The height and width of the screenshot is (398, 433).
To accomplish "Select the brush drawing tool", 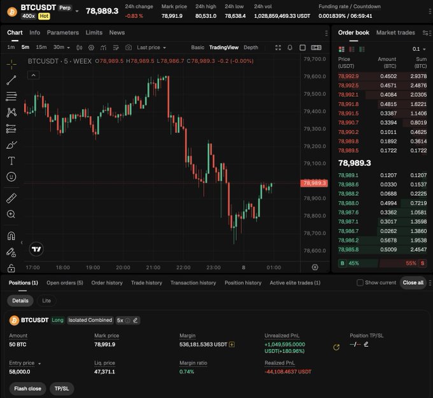I will click(11, 144).
